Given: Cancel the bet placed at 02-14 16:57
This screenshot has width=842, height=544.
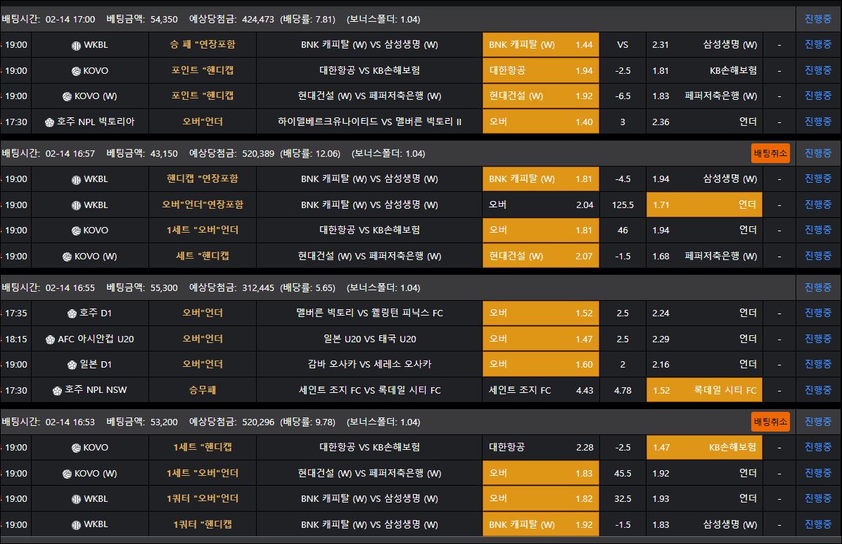Looking at the screenshot, I should tap(770, 153).
